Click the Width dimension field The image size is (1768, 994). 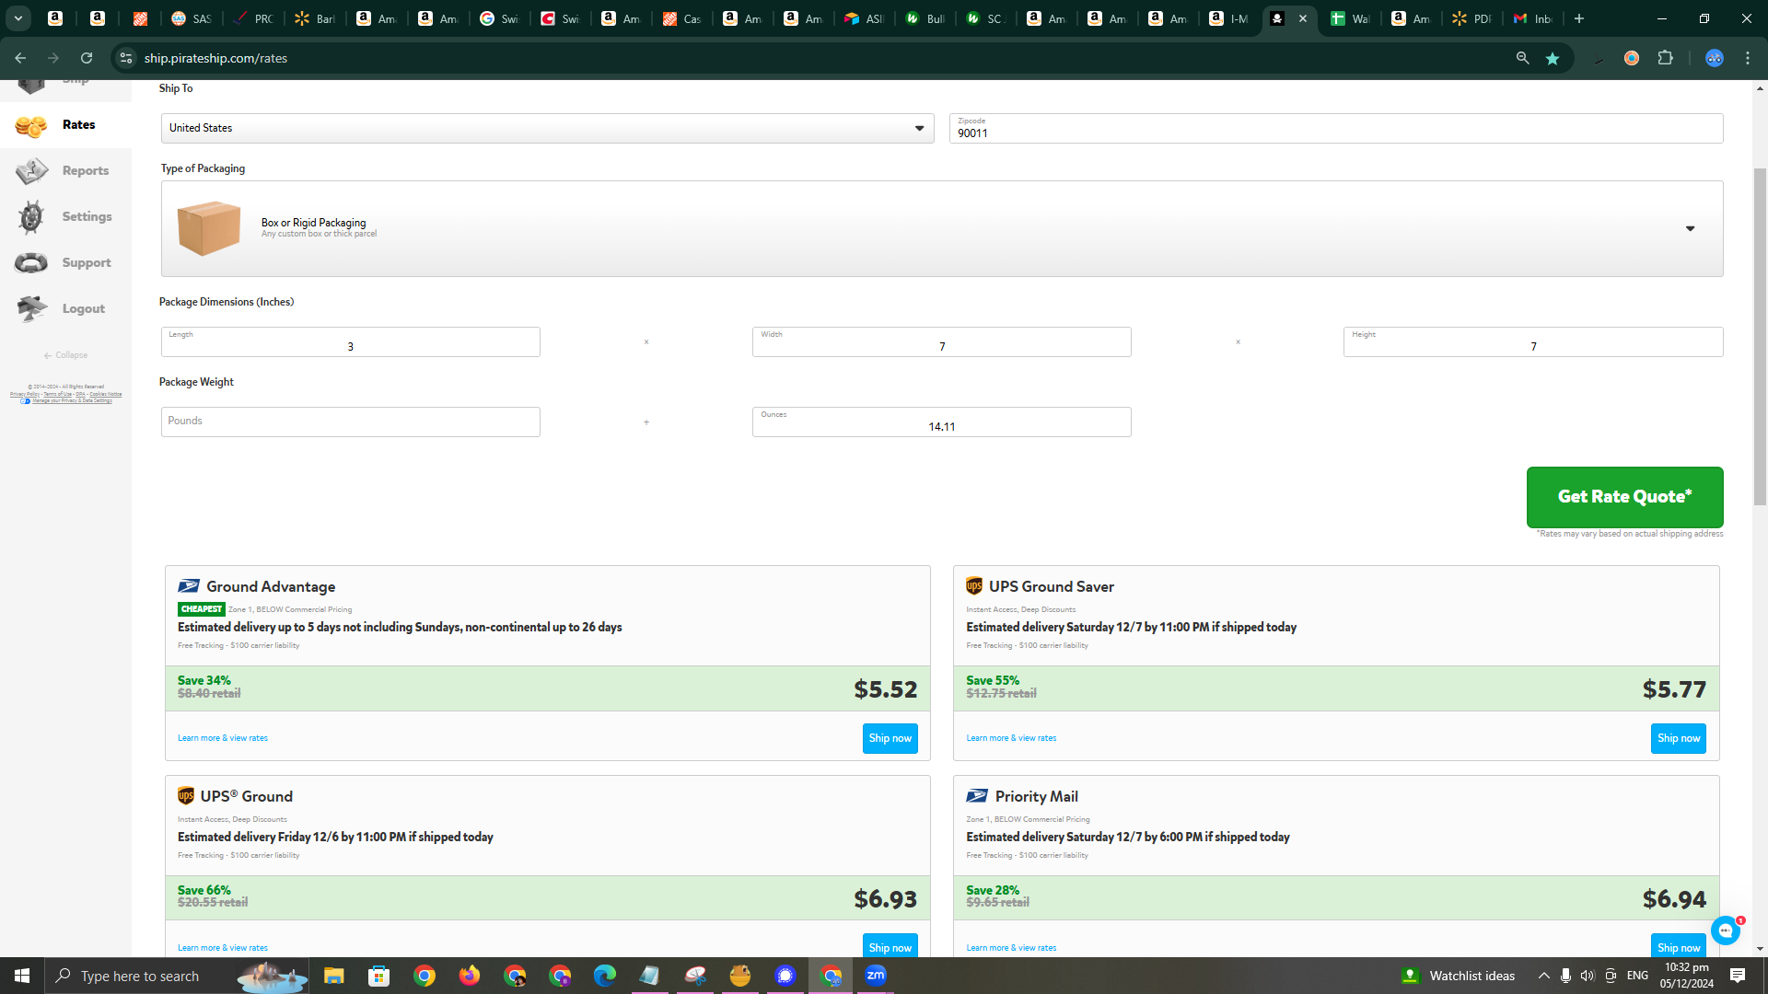pyautogui.click(x=941, y=341)
